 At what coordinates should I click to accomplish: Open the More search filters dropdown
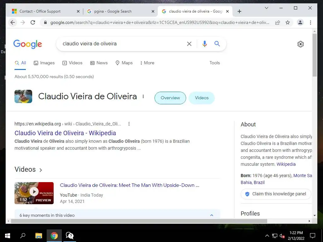(147, 63)
